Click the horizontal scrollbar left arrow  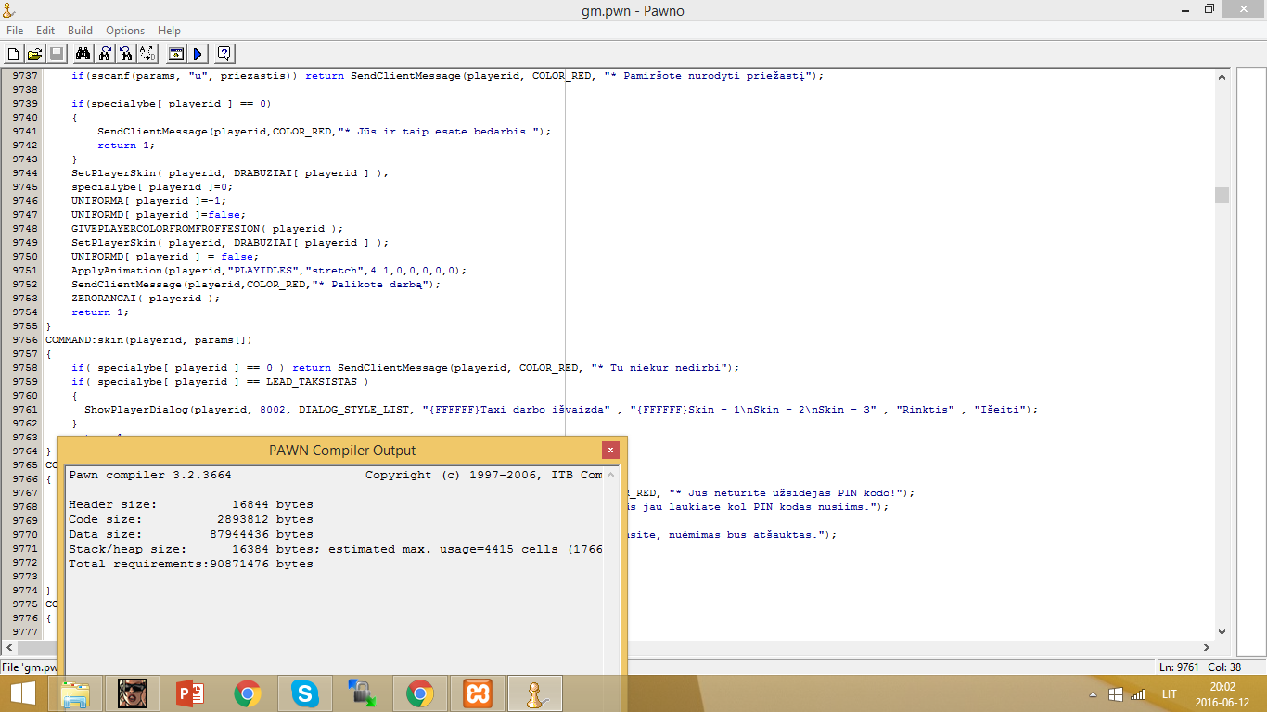tap(7, 647)
